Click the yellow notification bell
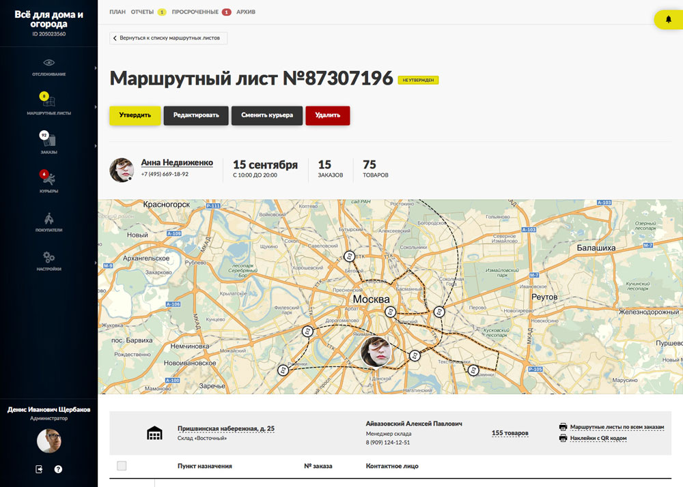Screen dimensions: 683x487 669,19
